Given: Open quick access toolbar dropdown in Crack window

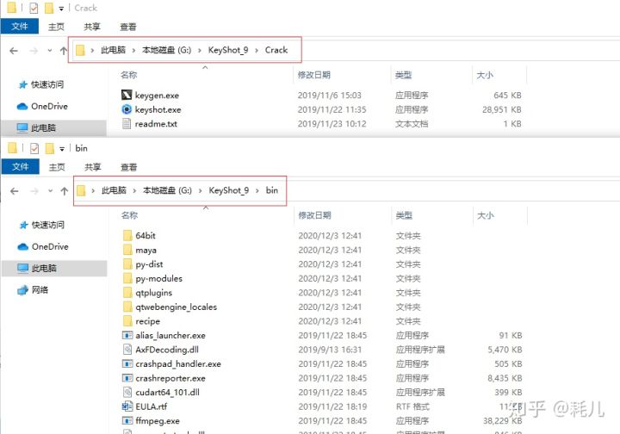Looking at the screenshot, I should click(x=61, y=9).
